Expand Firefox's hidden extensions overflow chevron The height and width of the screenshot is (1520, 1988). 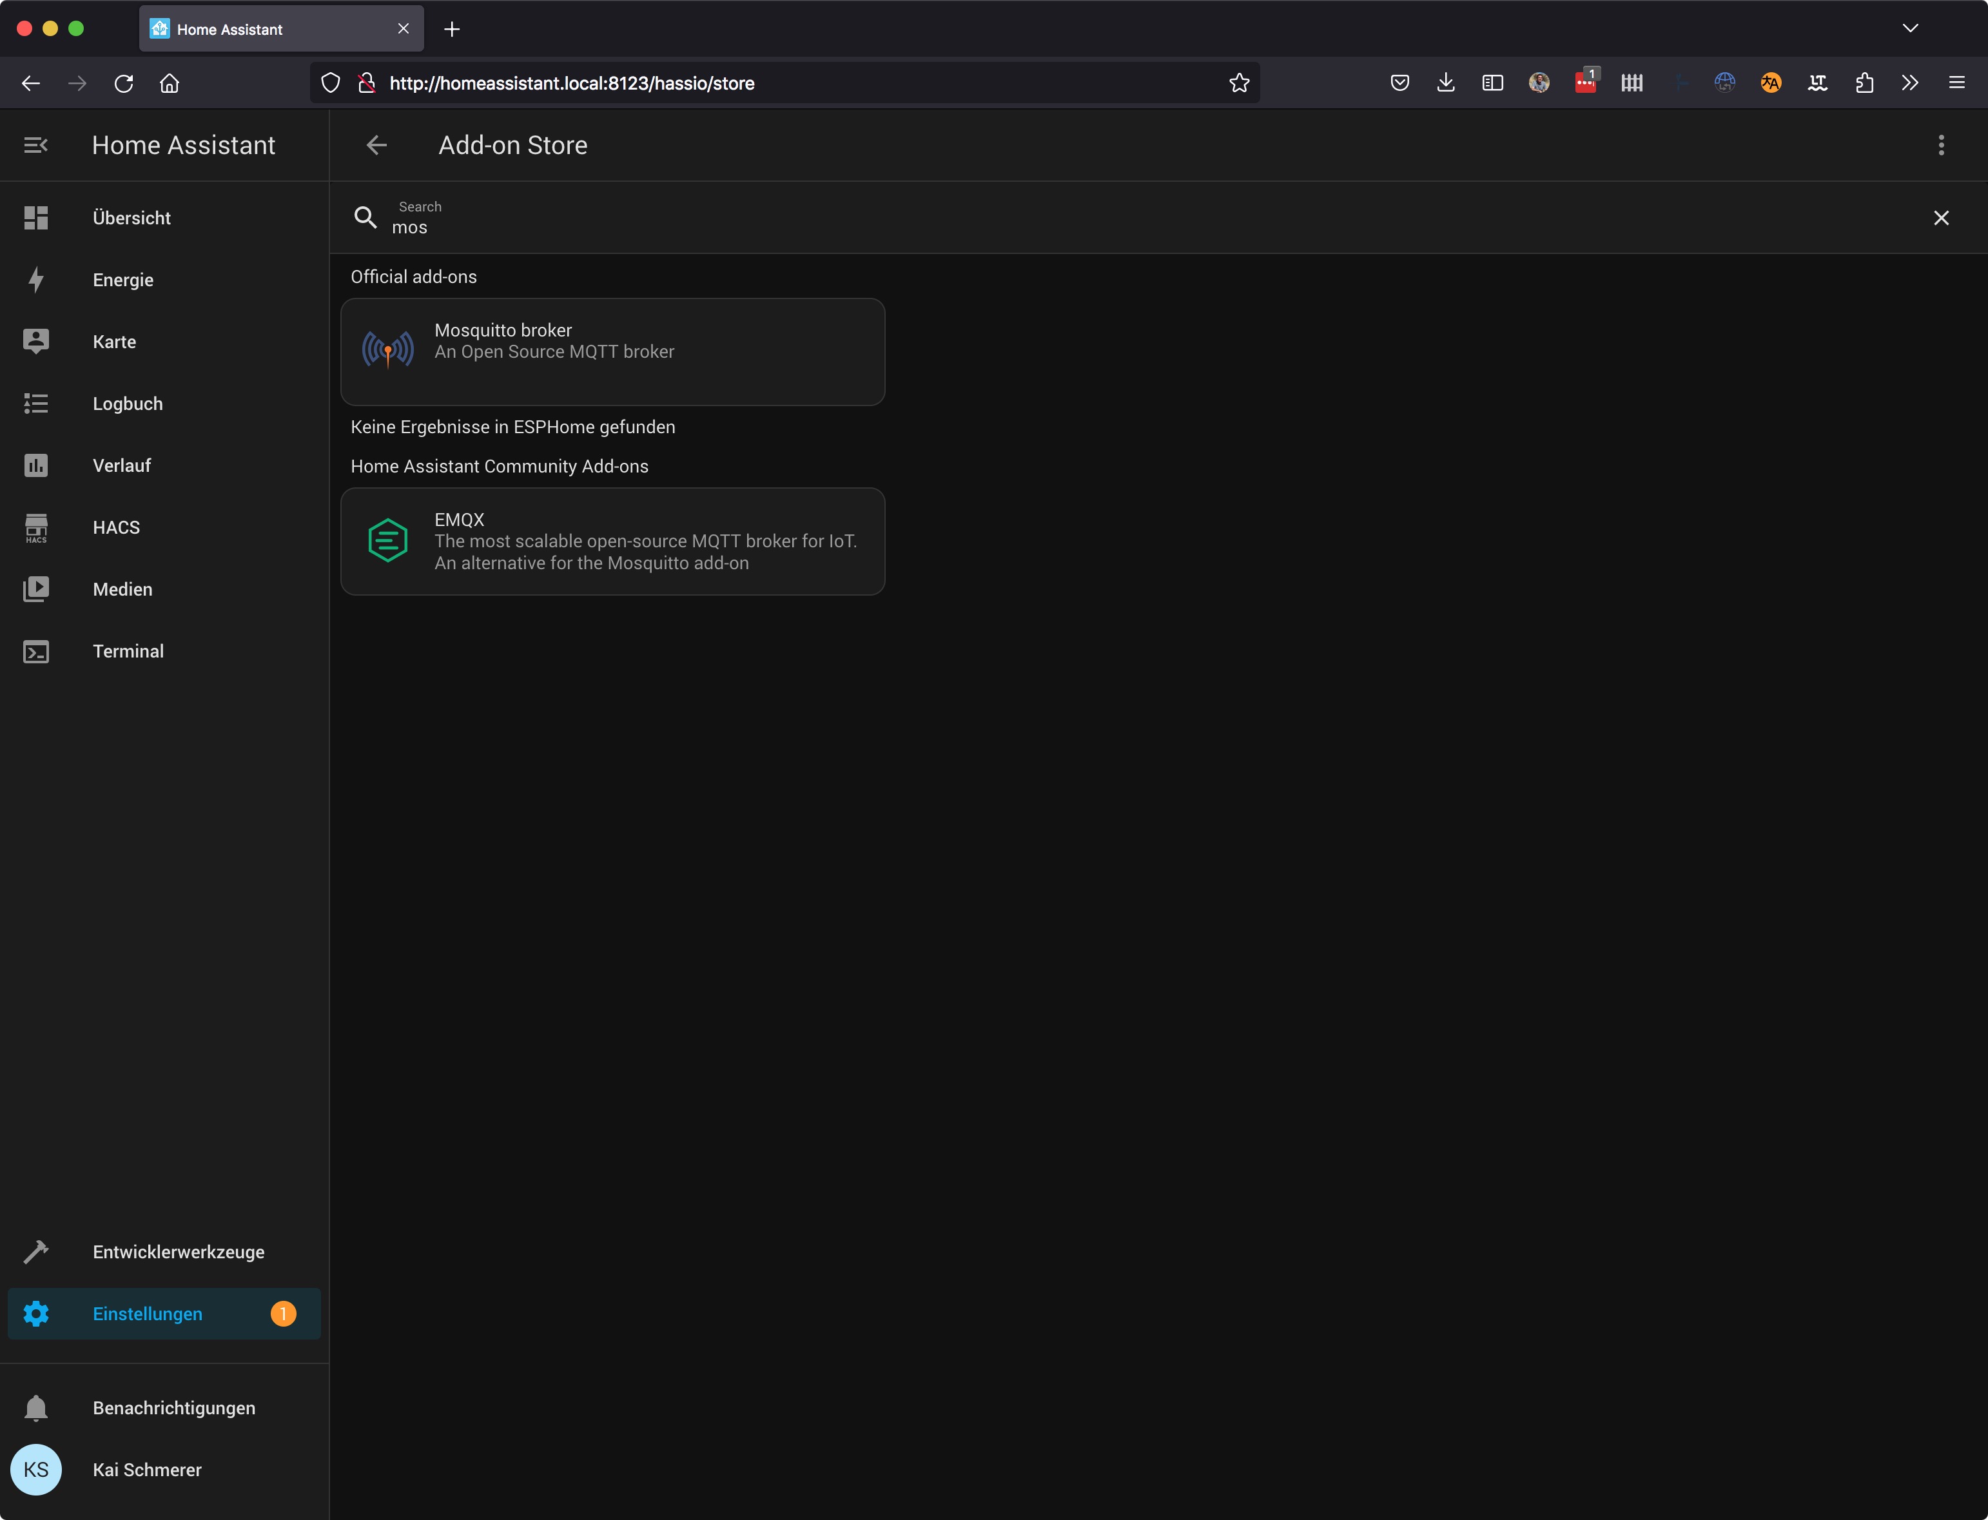1910,83
